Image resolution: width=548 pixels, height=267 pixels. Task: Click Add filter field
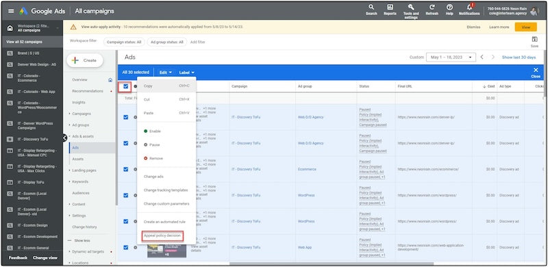click(197, 42)
